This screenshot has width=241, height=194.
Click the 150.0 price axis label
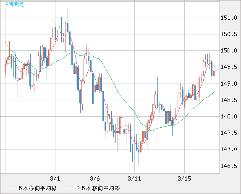tap(229, 50)
